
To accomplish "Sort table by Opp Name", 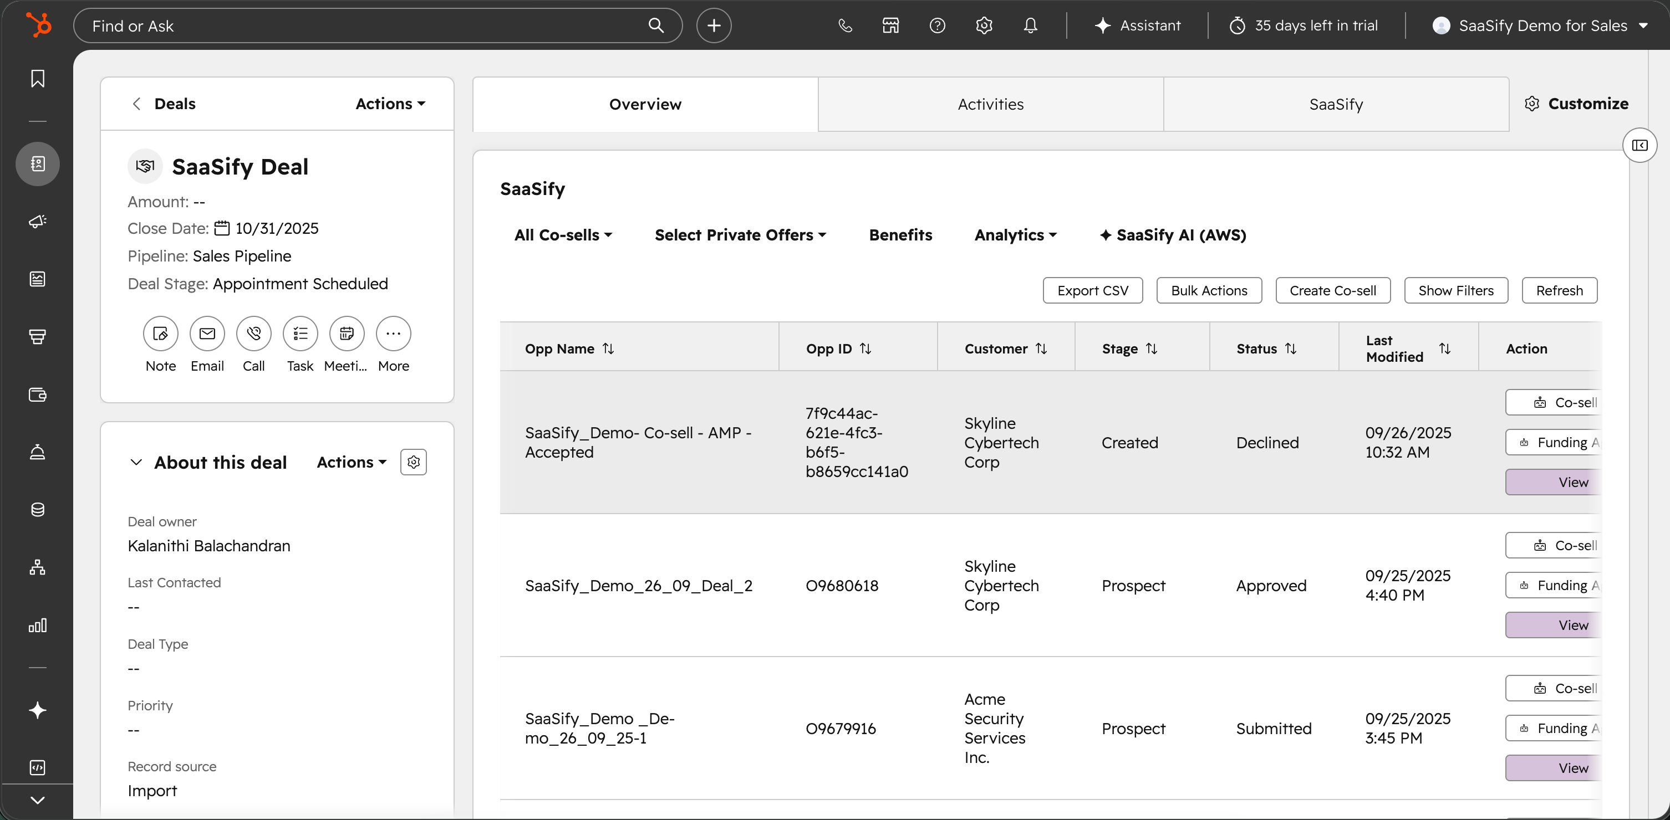I will click(x=608, y=348).
